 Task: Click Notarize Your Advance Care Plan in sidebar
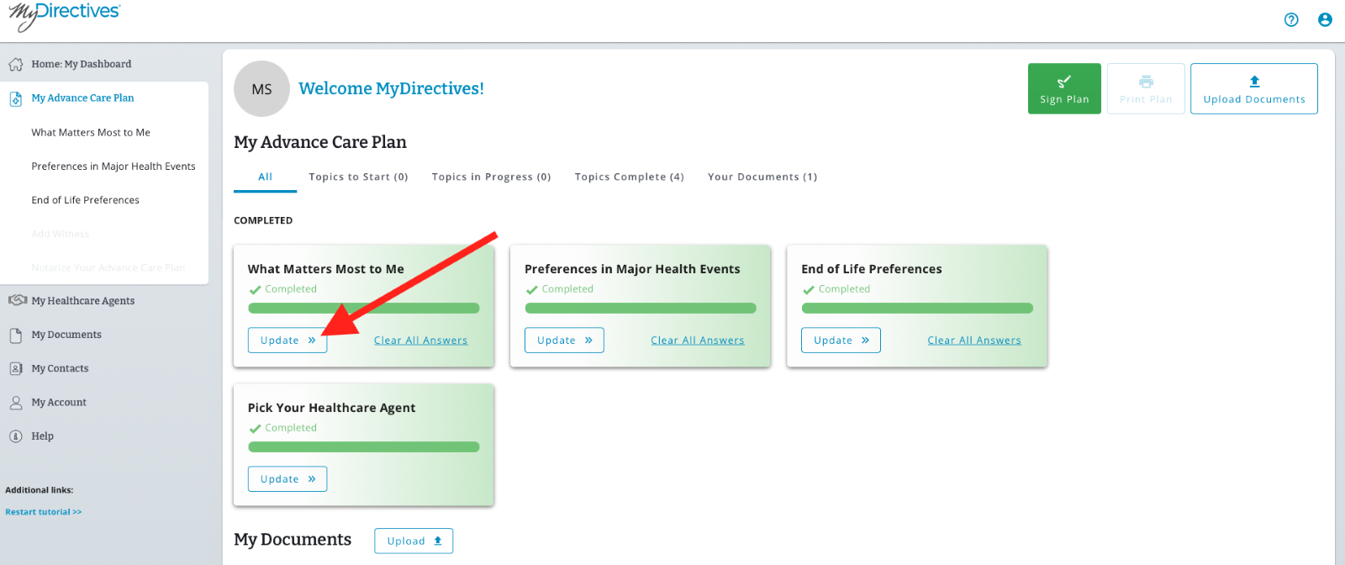pos(108,267)
